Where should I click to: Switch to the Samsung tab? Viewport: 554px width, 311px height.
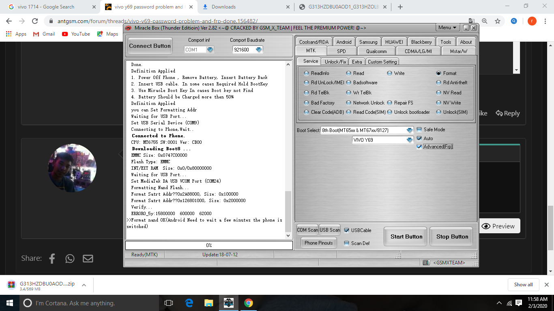tap(368, 42)
